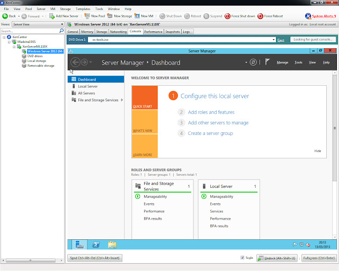Click the tree panel Search input field
Screen dimensions: 339x271
[x=30, y=31]
